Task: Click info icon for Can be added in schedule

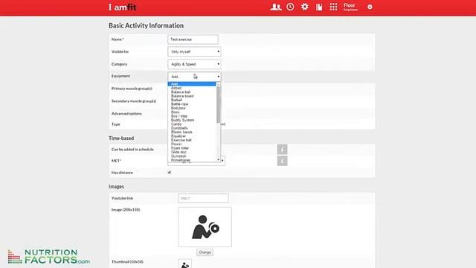Action: click(282, 149)
